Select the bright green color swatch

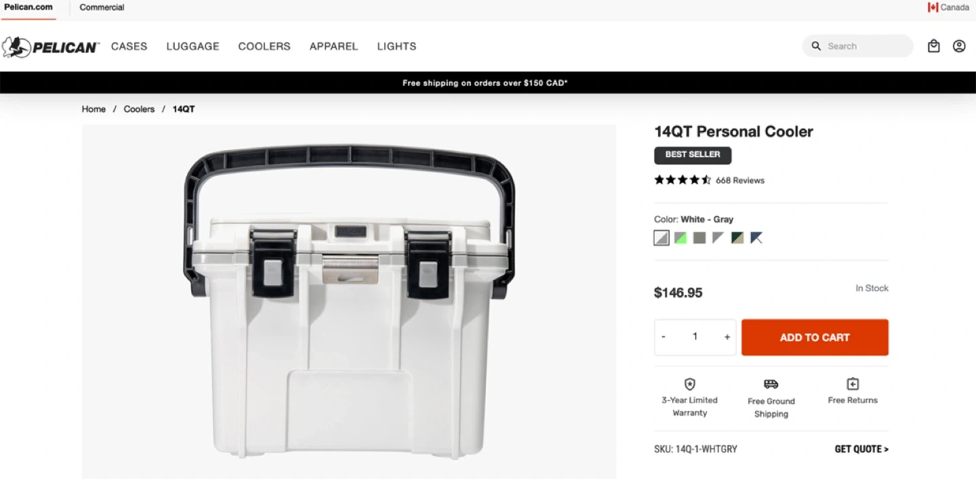(680, 238)
